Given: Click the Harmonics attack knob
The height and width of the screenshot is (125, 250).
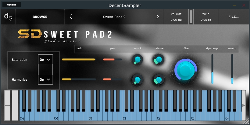Looking at the screenshot, I should (x=137, y=79).
